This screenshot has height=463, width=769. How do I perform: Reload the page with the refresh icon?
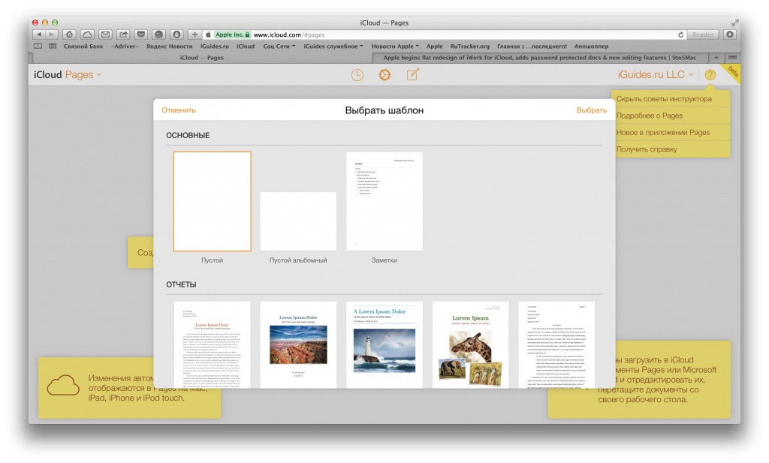680,35
